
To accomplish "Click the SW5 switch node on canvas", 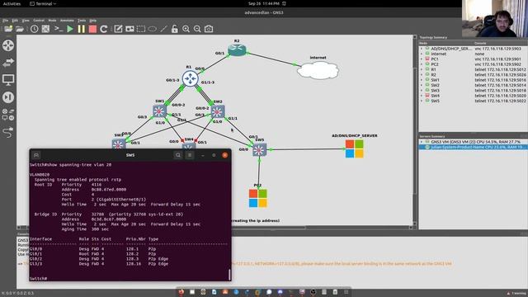I will (259, 150).
